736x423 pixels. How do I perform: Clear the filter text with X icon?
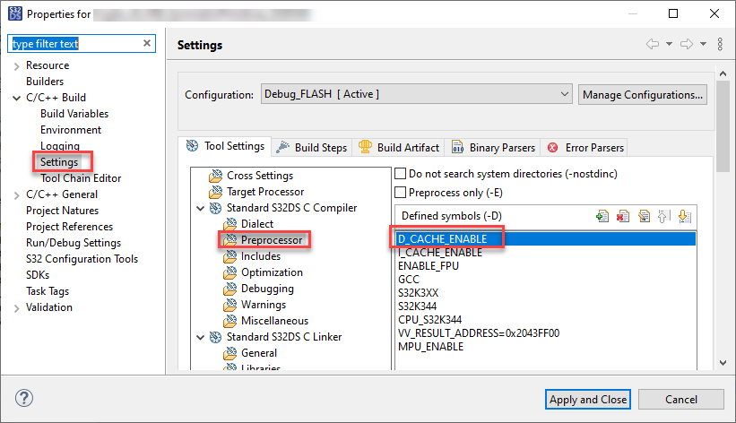[147, 44]
